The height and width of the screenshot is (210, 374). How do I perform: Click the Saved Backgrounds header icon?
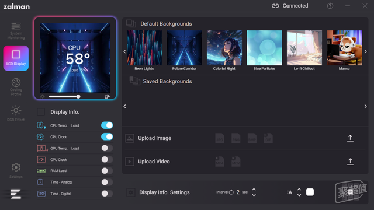(x=135, y=81)
